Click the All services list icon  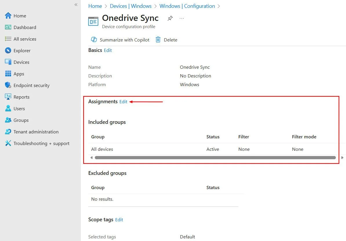(x=8, y=39)
